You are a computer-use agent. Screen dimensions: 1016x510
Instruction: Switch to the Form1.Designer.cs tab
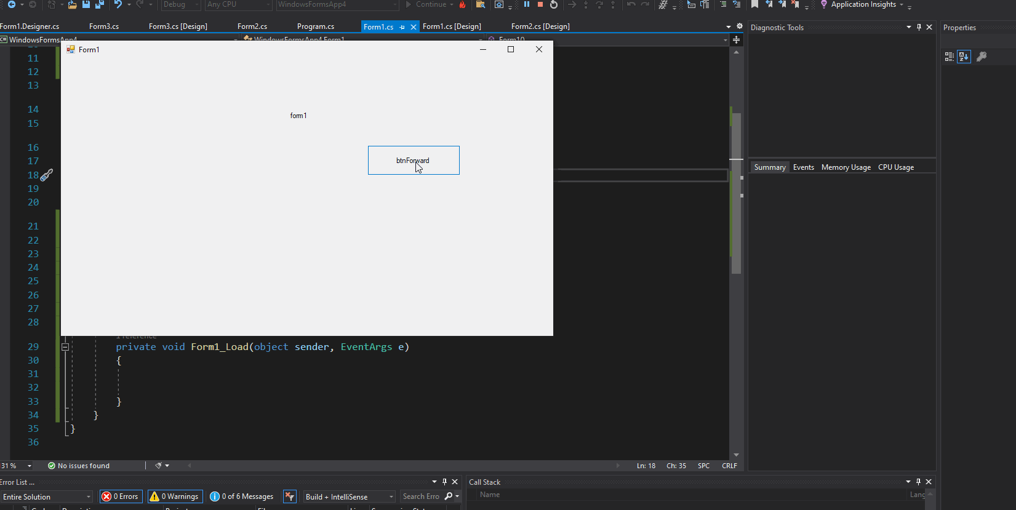coord(30,26)
